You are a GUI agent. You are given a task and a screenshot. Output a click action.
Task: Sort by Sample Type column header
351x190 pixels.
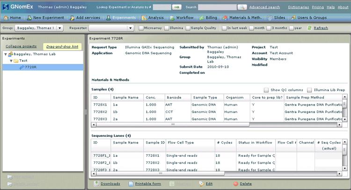click(207, 98)
